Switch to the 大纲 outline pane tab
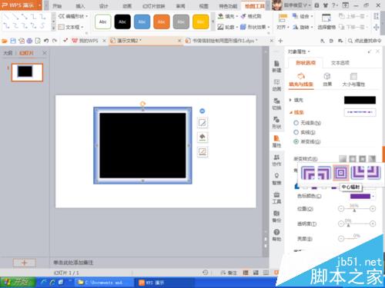 click(8, 53)
